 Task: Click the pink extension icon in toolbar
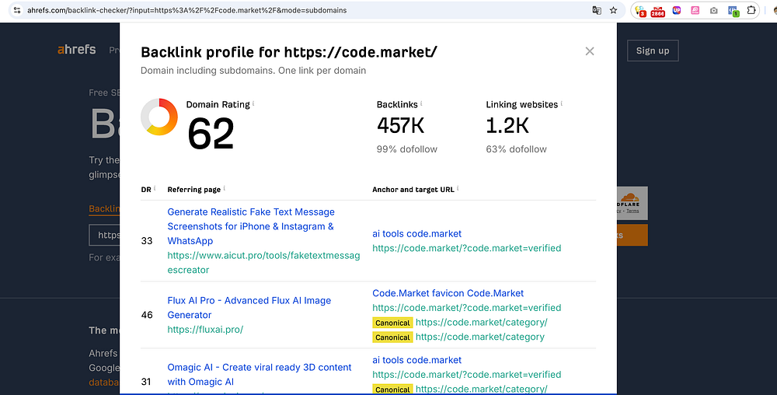click(695, 11)
